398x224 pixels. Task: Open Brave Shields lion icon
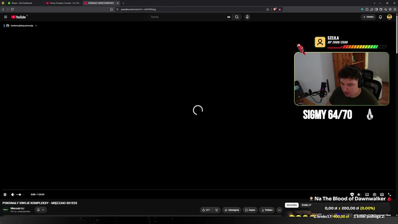click(x=275, y=9)
